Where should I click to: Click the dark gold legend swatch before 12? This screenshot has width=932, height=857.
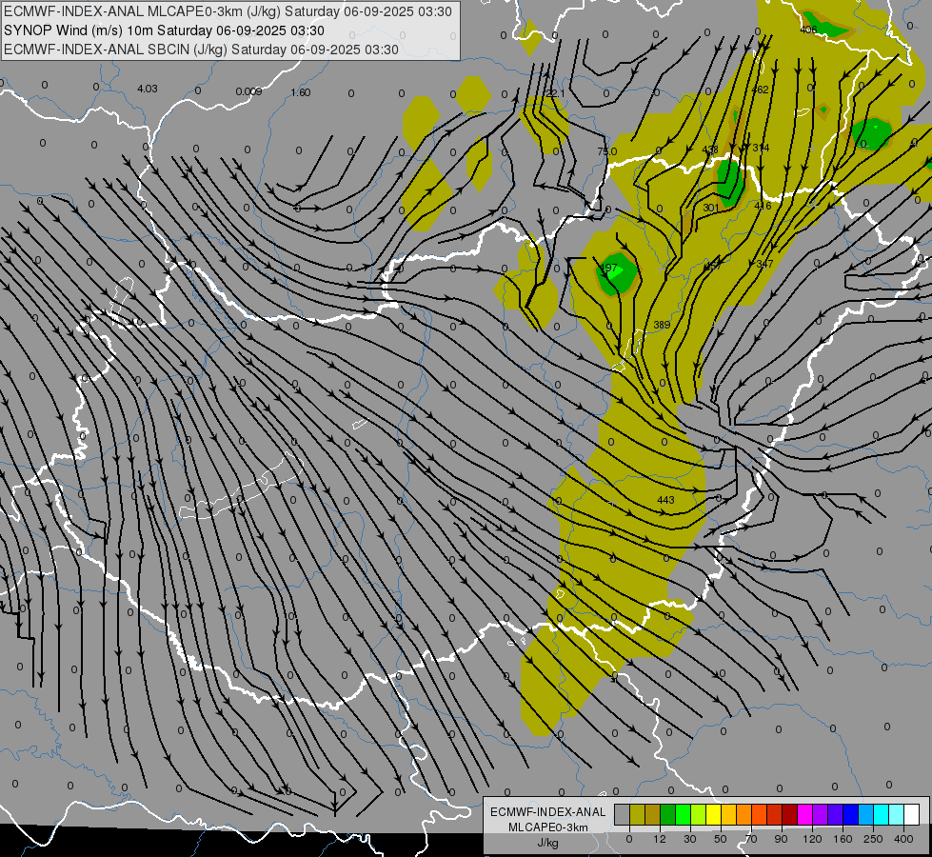pyautogui.click(x=653, y=815)
